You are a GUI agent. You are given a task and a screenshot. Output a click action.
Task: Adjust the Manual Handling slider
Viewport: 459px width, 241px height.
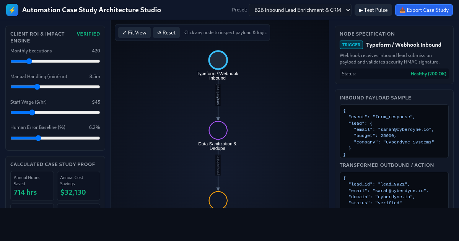coord(55,87)
